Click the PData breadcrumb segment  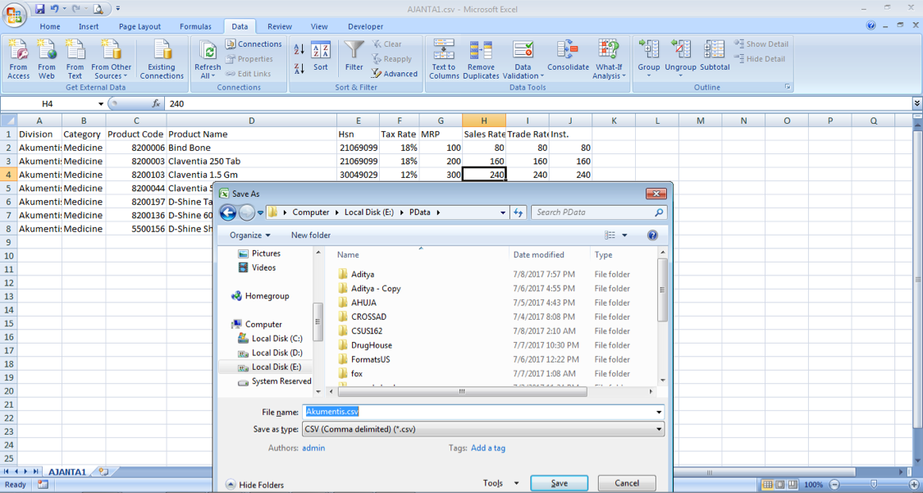(x=420, y=212)
